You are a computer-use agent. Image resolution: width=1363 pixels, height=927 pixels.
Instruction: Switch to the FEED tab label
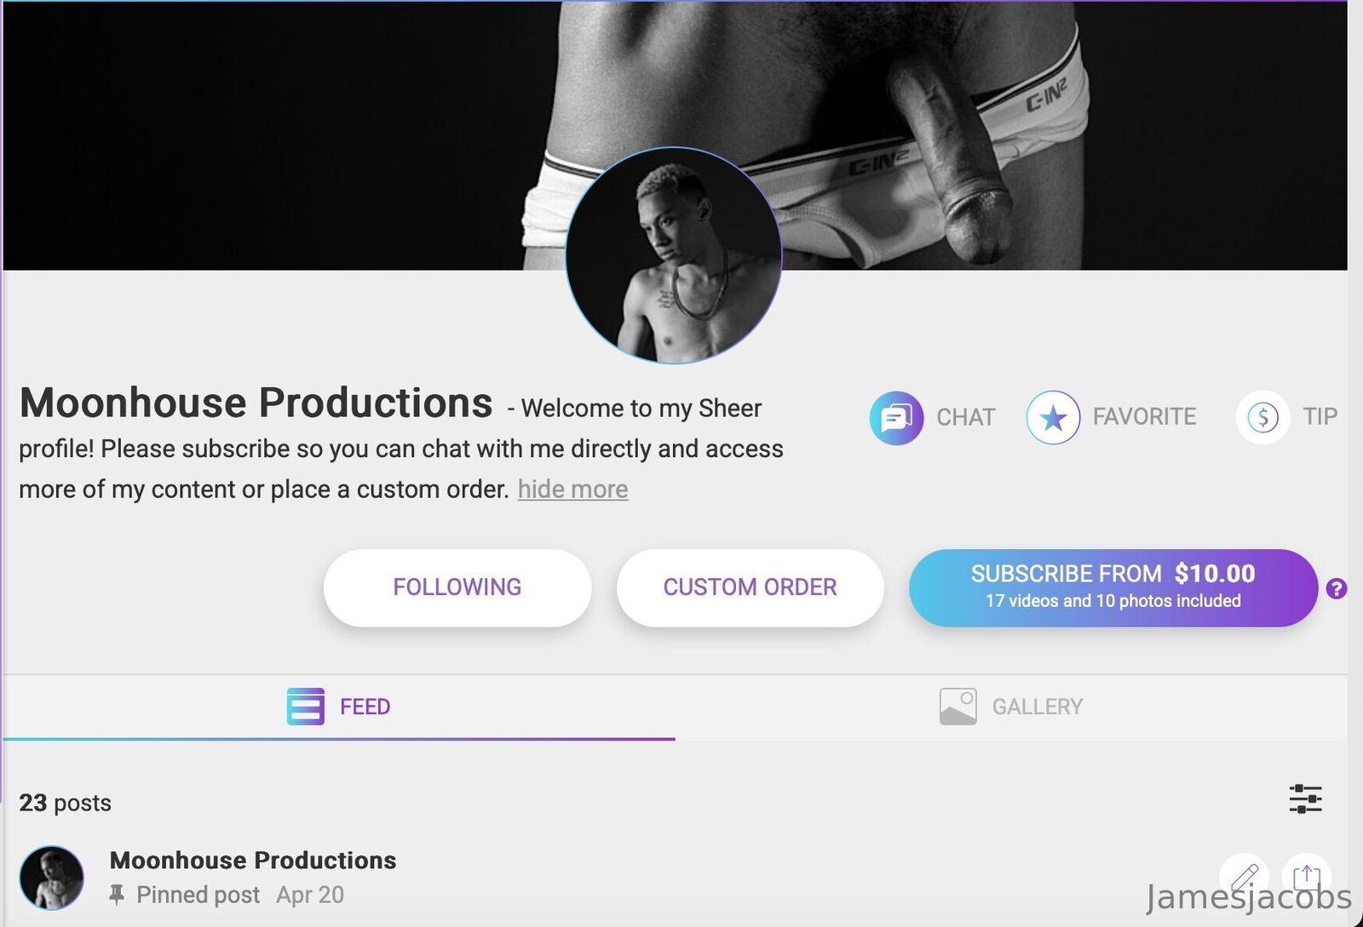click(x=365, y=707)
